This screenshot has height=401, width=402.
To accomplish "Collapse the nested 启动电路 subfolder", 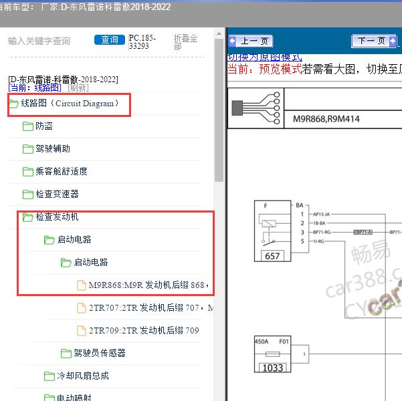I will point(91,262).
